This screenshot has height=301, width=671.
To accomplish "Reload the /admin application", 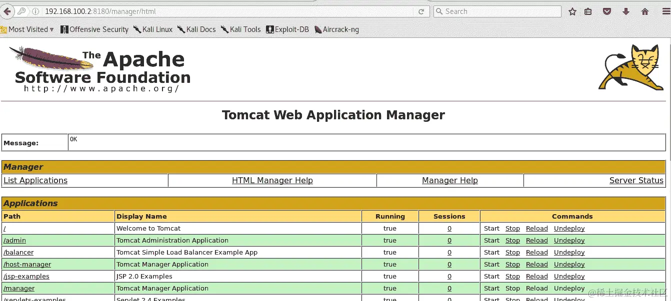I will pos(537,241).
